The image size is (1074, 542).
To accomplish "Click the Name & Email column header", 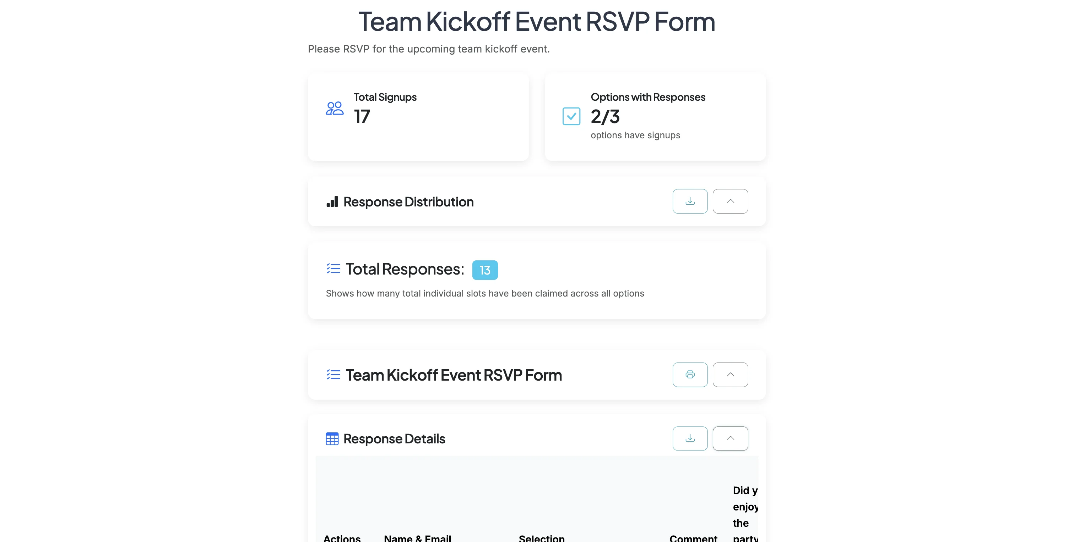I will (x=417, y=538).
